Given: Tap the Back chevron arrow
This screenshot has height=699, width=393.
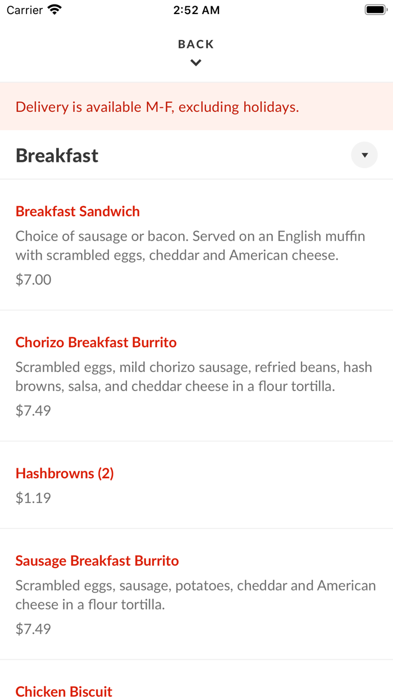Looking at the screenshot, I should [196, 63].
